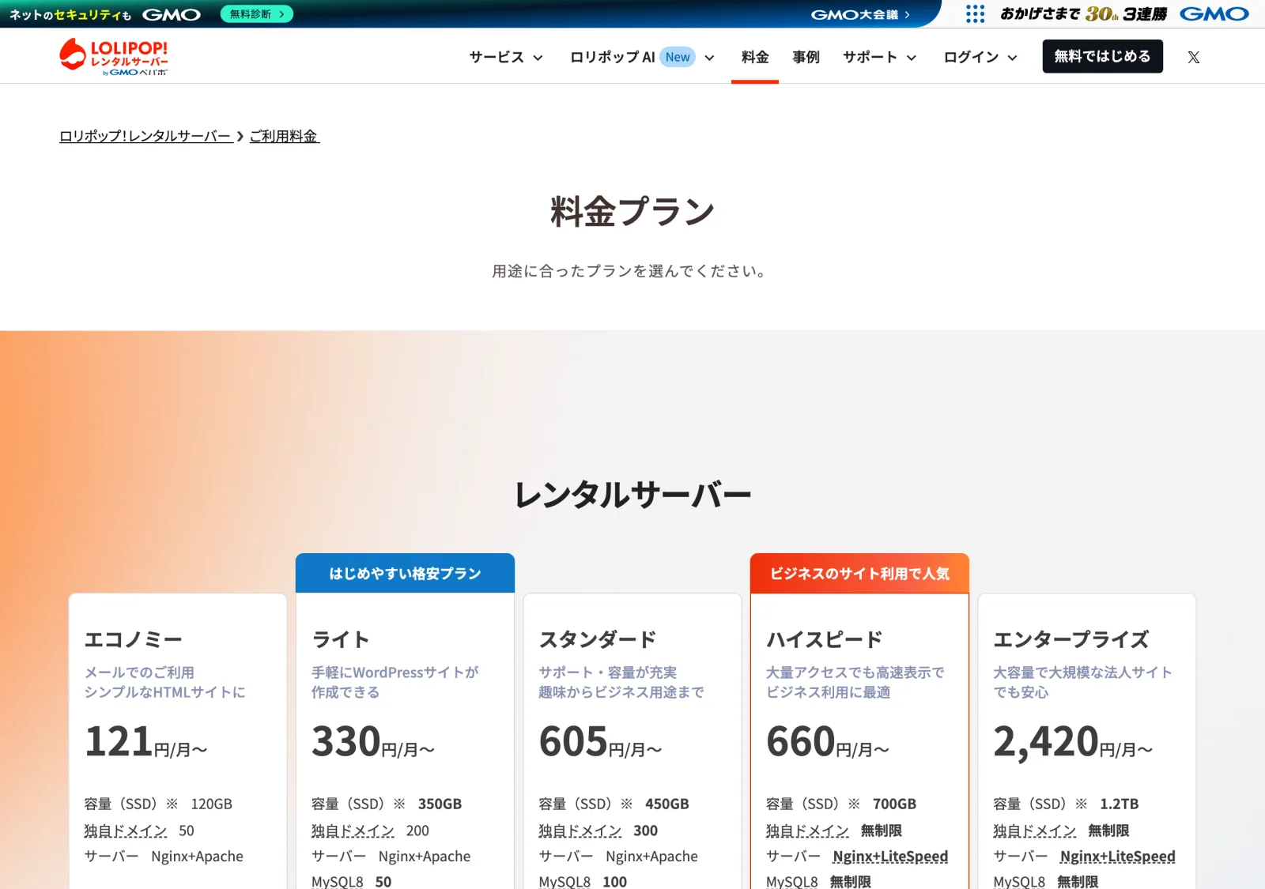Click 独自ドメイン link in スタンダード card
Viewport: 1265px width, 889px height.
[580, 831]
